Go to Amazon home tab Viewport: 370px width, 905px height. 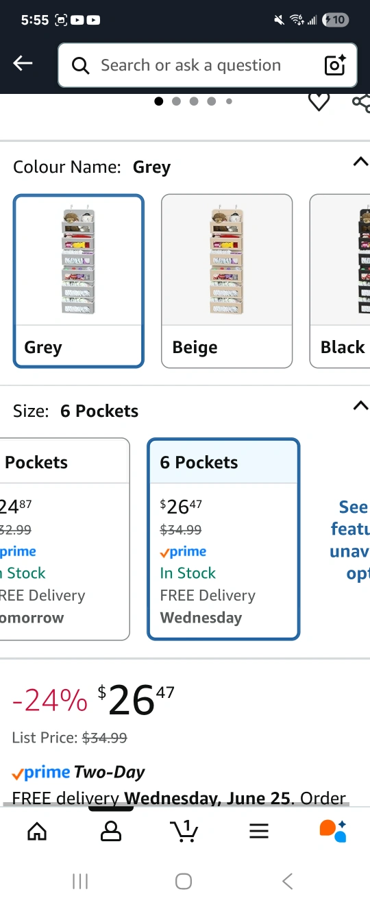(x=37, y=831)
